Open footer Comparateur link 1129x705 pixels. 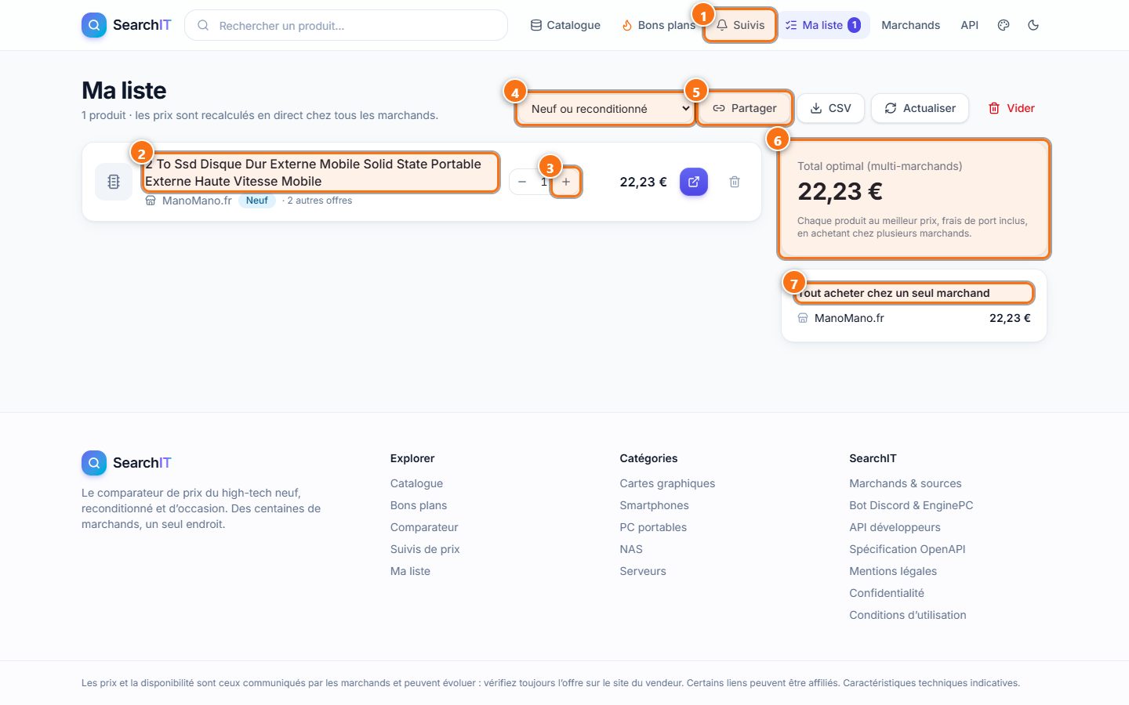pos(424,527)
